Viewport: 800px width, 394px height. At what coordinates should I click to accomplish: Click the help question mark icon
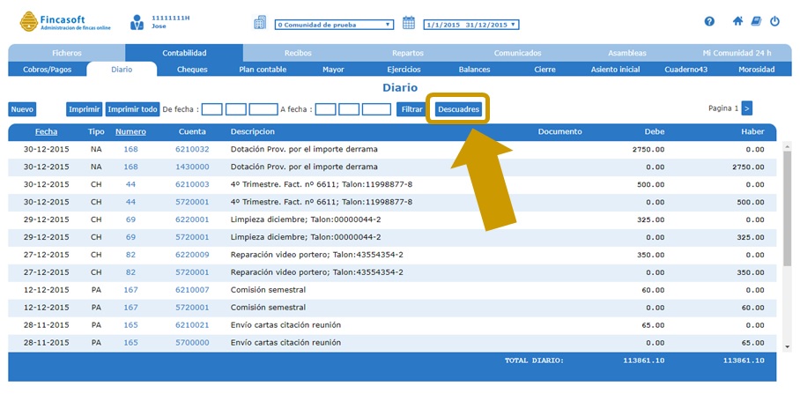pyautogui.click(x=709, y=21)
